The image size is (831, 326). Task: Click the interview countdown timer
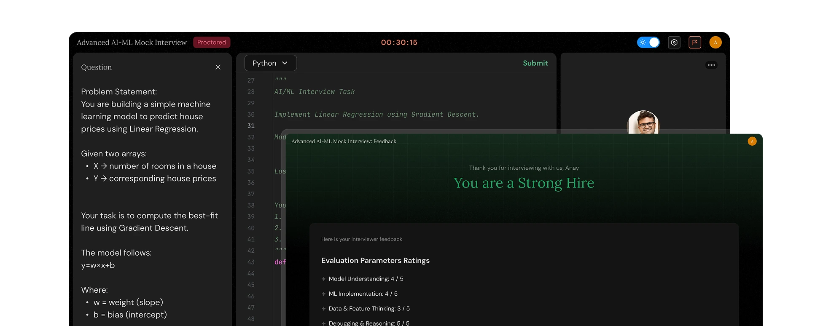399,43
